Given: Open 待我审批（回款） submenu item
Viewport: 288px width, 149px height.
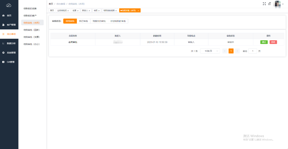Looking at the screenshot, I should click(32, 30).
